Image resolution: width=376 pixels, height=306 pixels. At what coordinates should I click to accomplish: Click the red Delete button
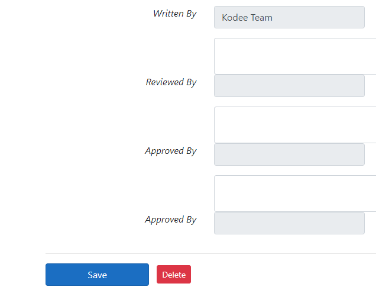tap(174, 275)
